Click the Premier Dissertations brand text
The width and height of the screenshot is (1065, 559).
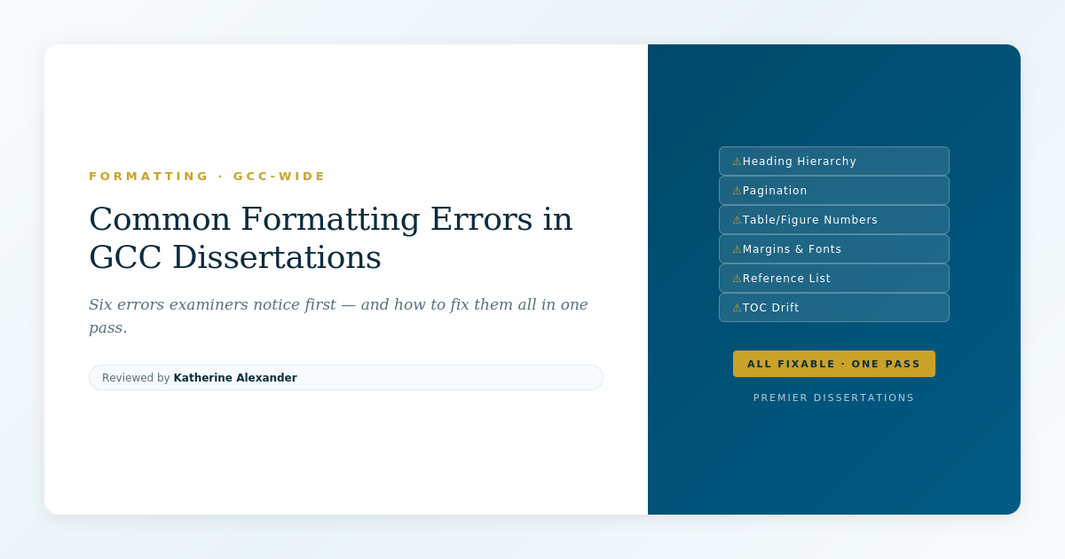834,398
